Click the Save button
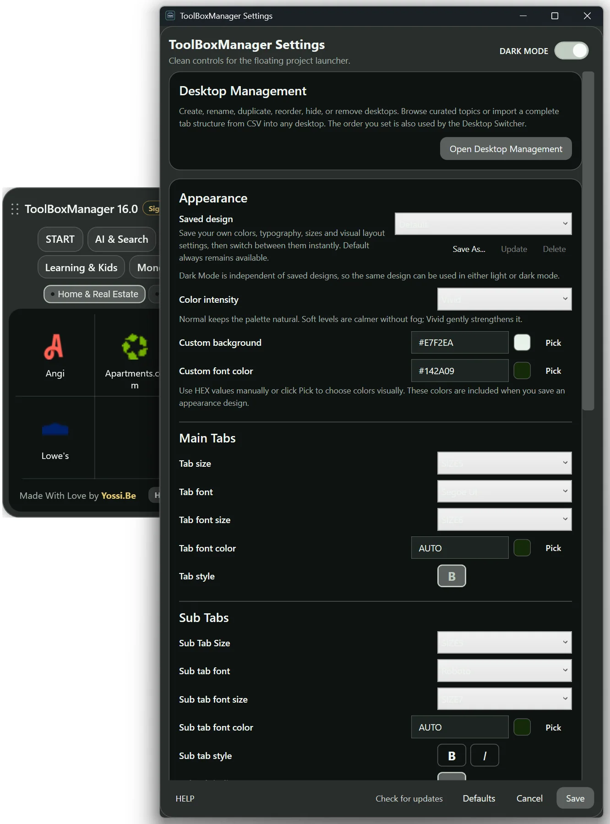Screen dimensions: 610x824 575,798
